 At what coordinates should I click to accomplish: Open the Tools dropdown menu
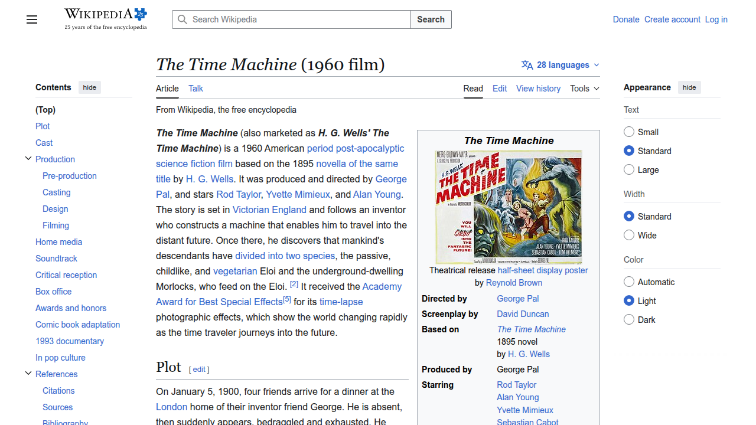tap(585, 89)
